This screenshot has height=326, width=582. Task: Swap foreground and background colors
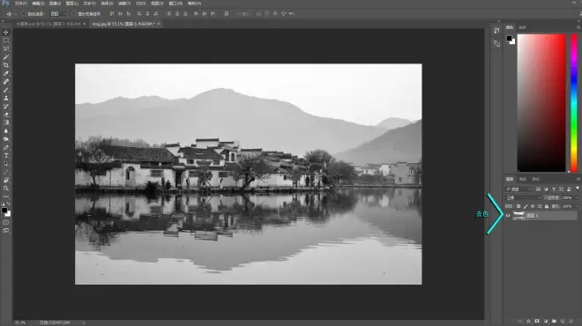pos(9,204)
